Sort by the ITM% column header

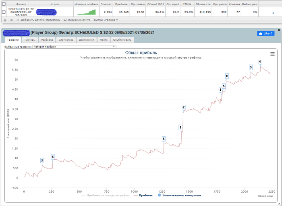coord(187,4)
